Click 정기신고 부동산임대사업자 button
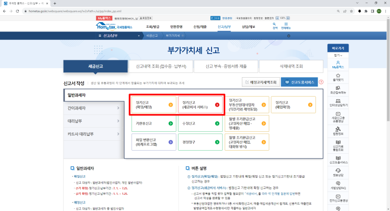This screenshot has width=390, height=211. [247, 105]
